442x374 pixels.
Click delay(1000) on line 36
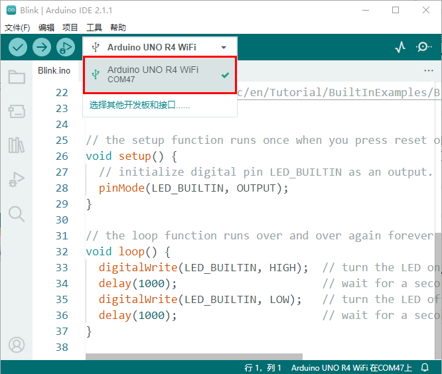coord(137,316)
